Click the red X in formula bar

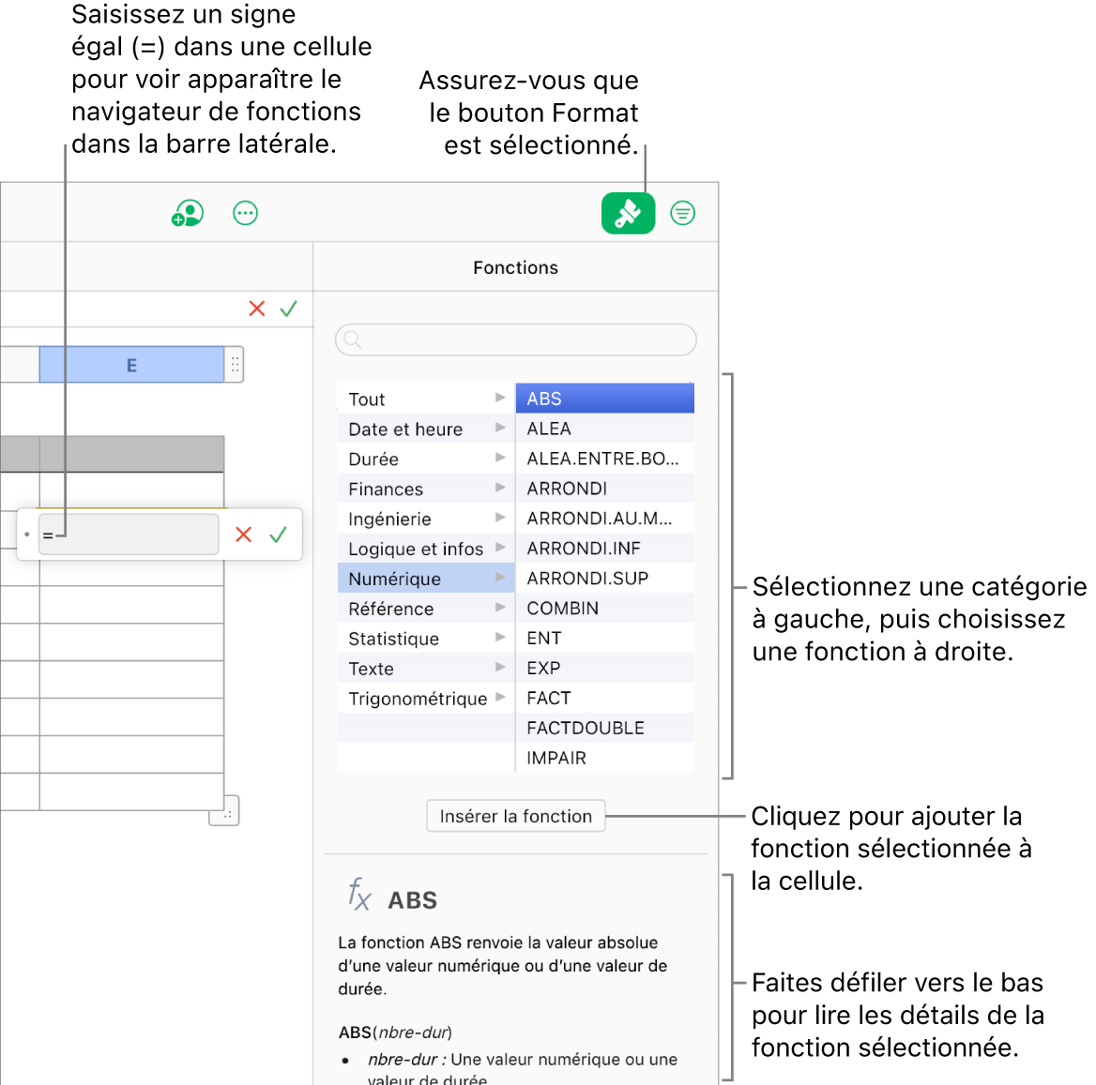(256, 309)
